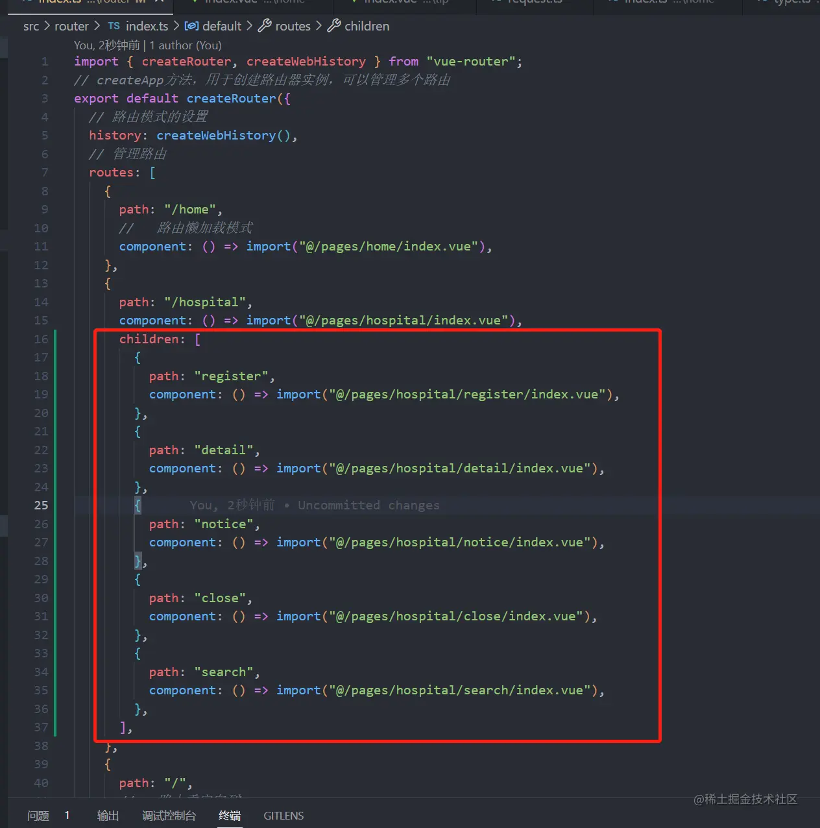
Task: Click the "detail" path string
Action: 224,450
